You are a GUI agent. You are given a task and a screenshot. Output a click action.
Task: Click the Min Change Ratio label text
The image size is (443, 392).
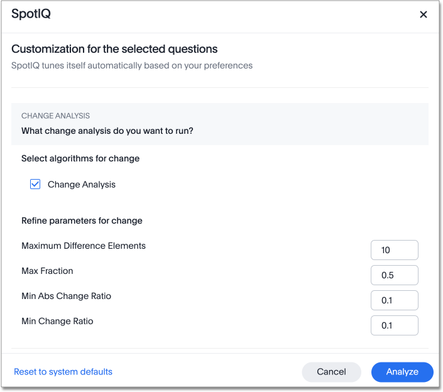[x=57, y=321]
